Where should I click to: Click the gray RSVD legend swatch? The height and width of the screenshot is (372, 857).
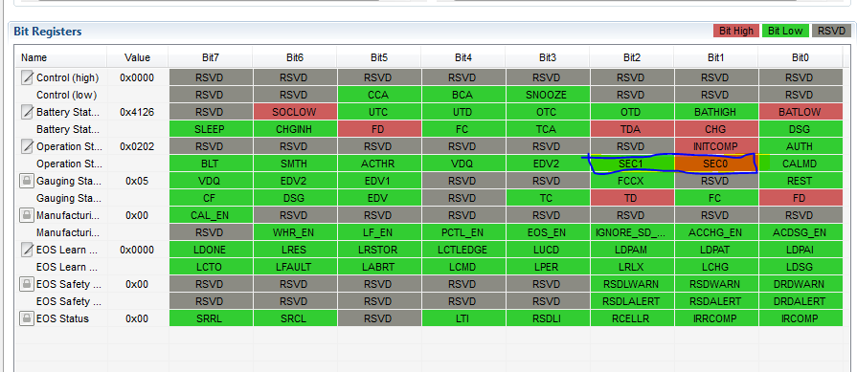coord(832,31)
